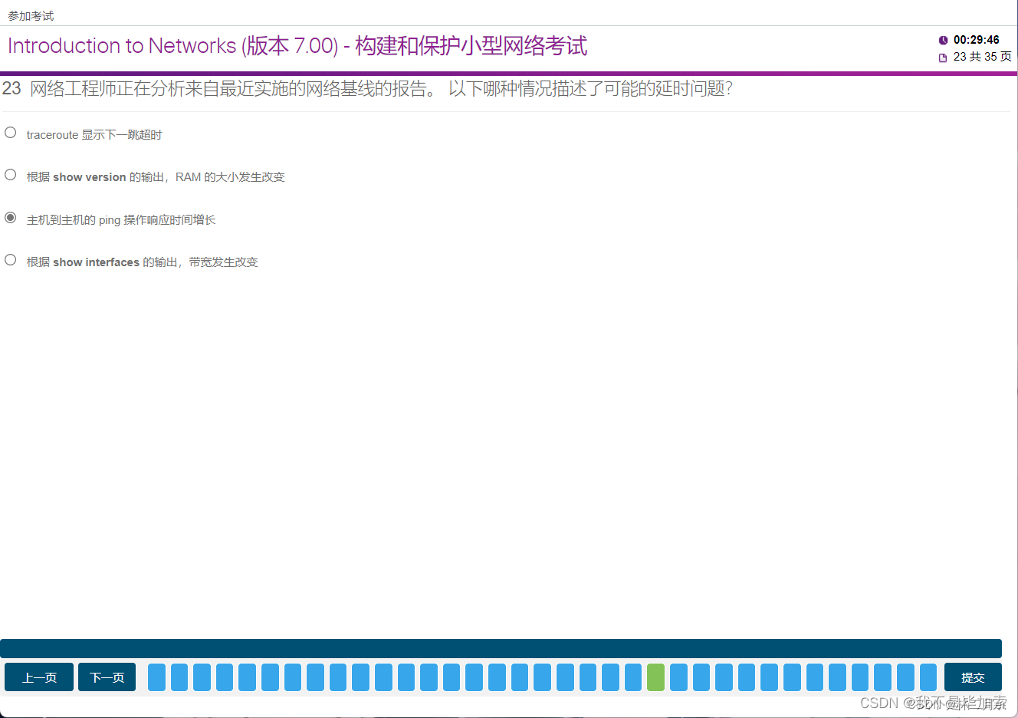Click the green current-question square
This screenshot has width=1018, height=718.
pyautogui.click(x=656, y=677)
